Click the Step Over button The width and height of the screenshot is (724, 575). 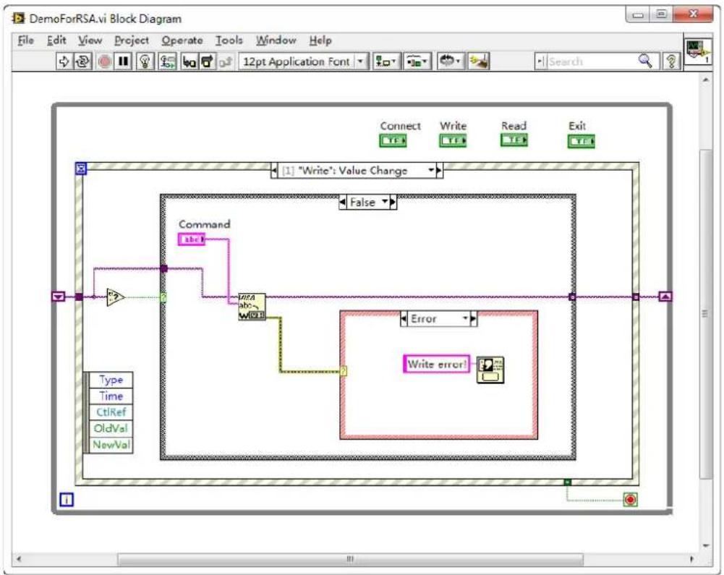tap(207, 61)
